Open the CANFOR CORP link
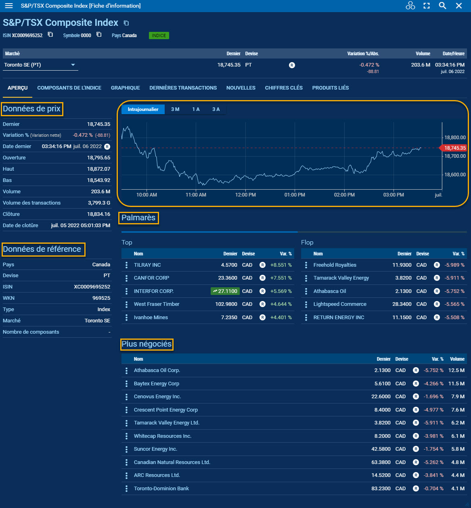Viewport: 471px width, 508px height. tap(151, 278)
